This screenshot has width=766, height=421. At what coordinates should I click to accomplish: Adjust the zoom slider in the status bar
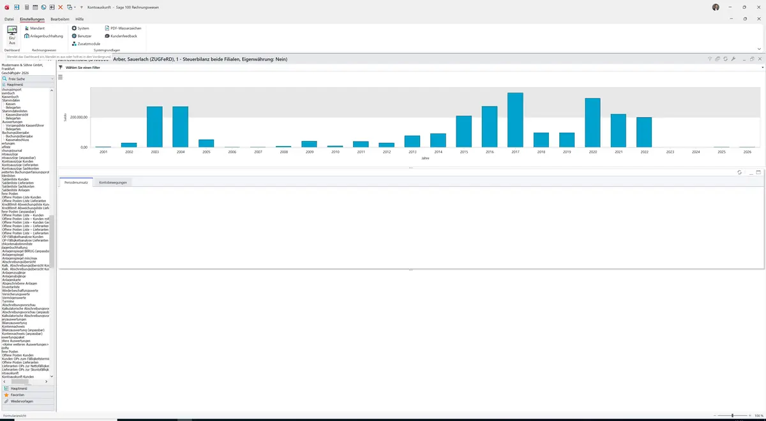click(732, 415)
